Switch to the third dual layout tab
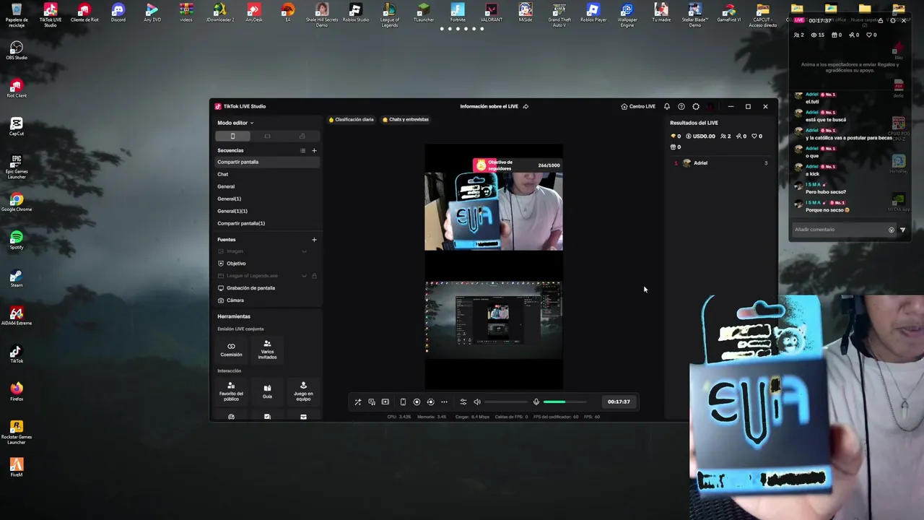924x520 pixels. pos(302,136)
